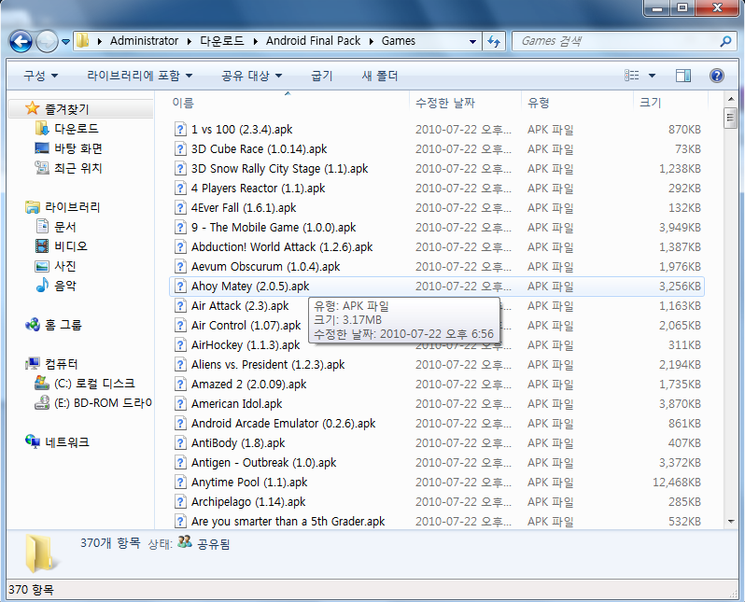Viewport: 745px width, 602px height.
Task: Open recent locations dropdown next to Forward
Action: [x=66, y=42]
